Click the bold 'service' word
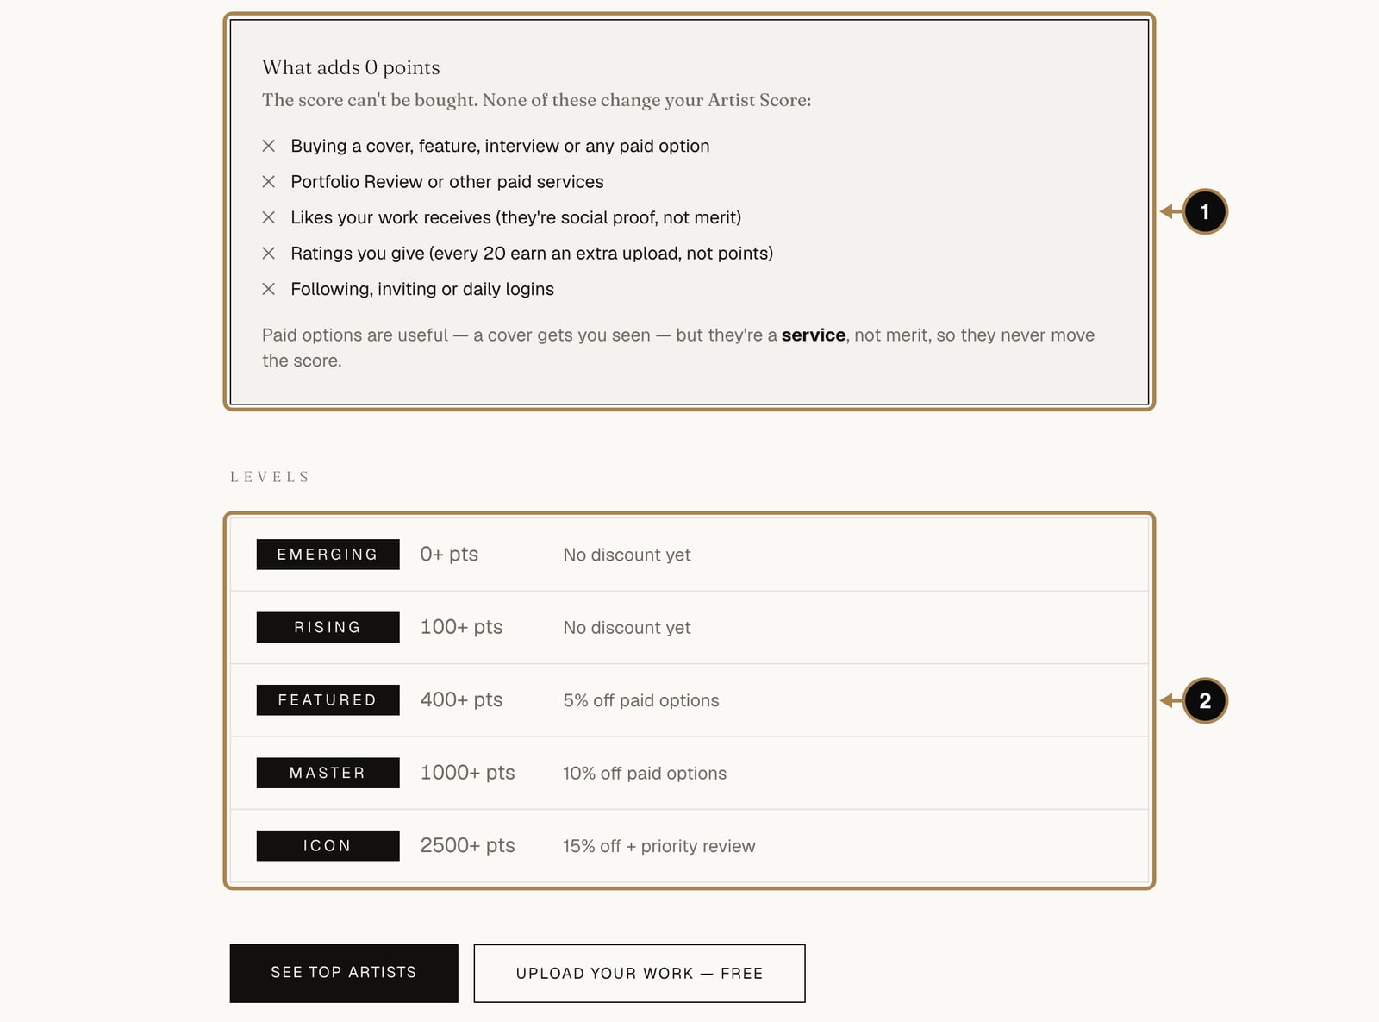This screenshot has width=1379, height=1022. point(814,335)
